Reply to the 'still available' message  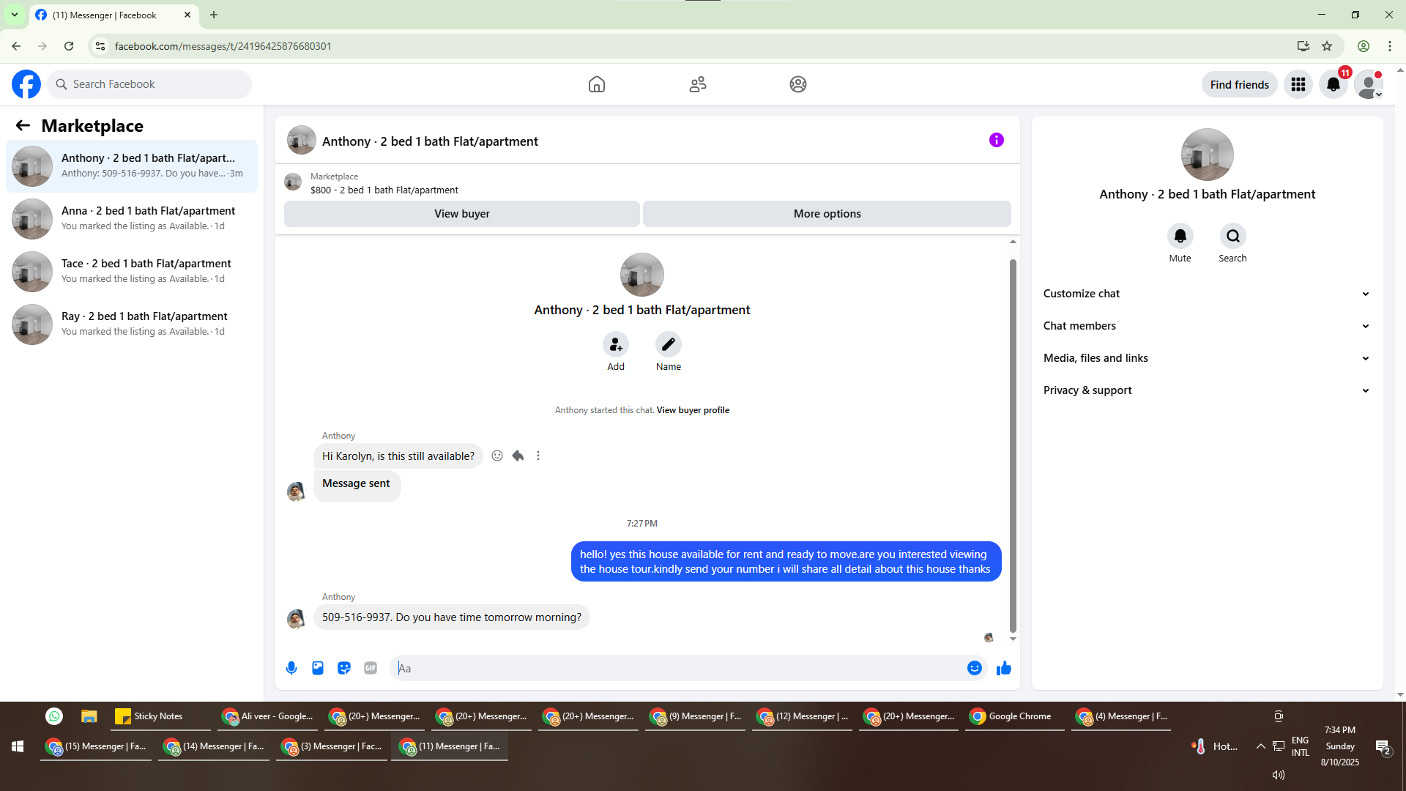click(518, 456)
